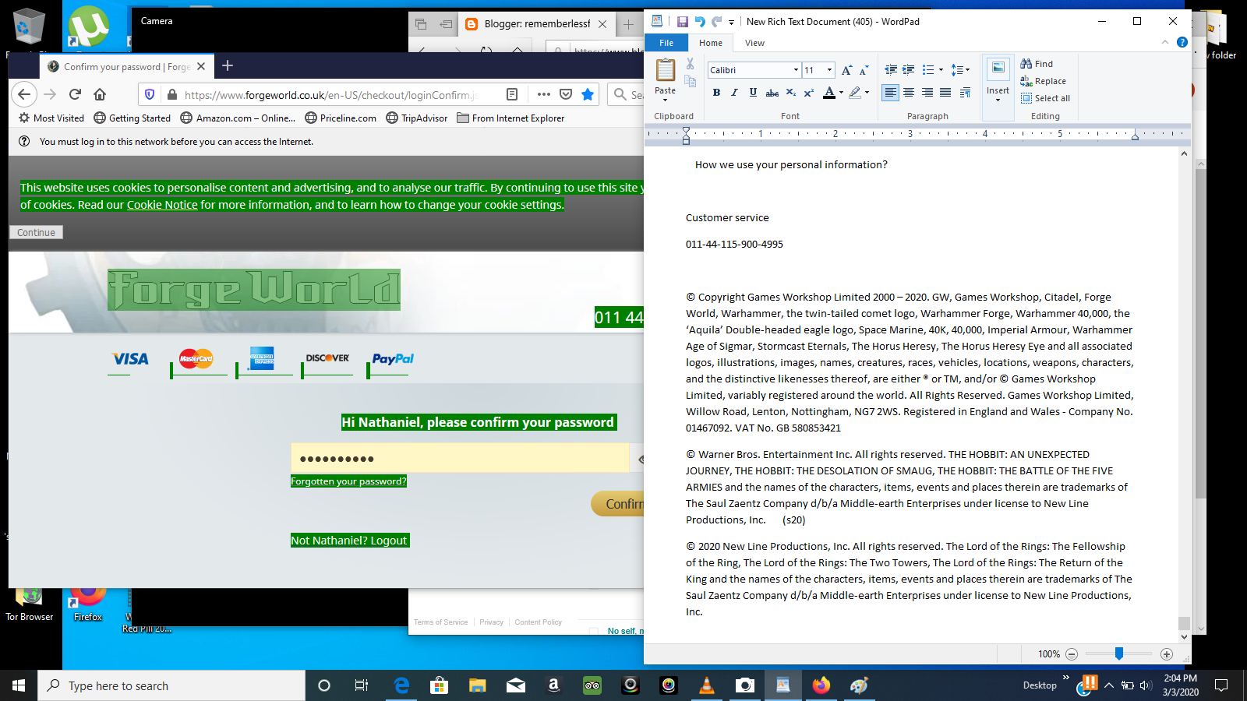Open Firefox tracking protection shield icon
The image size is (1247, 701).
150,94
